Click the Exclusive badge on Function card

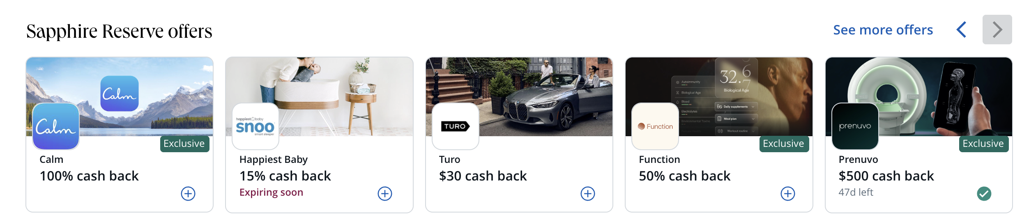(784, 144)
